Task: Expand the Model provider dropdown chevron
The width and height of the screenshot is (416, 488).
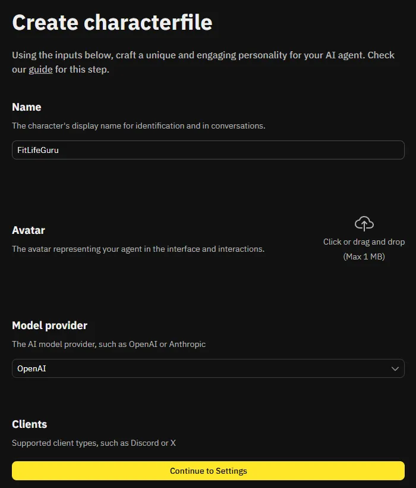Action: (395, 369)
